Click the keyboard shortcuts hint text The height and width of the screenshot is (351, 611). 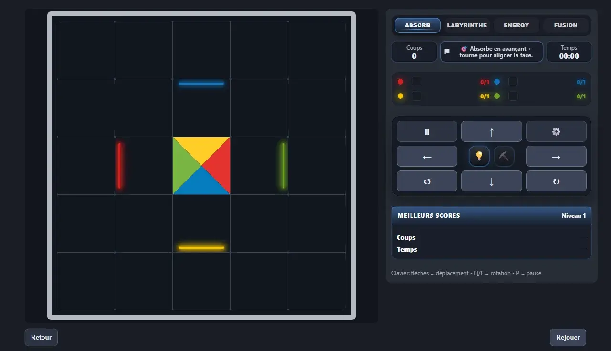point(466,273)
